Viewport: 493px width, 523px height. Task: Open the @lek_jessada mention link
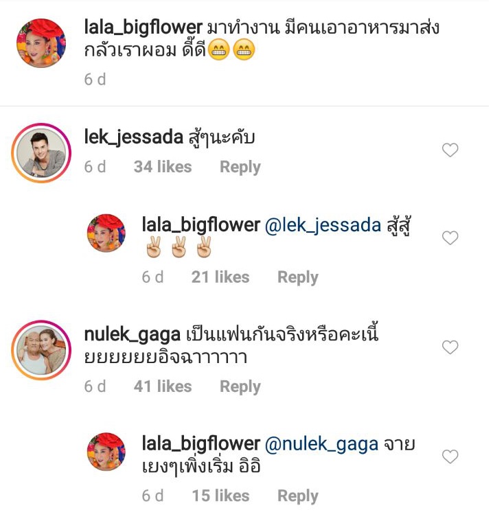tap(323, 225)
